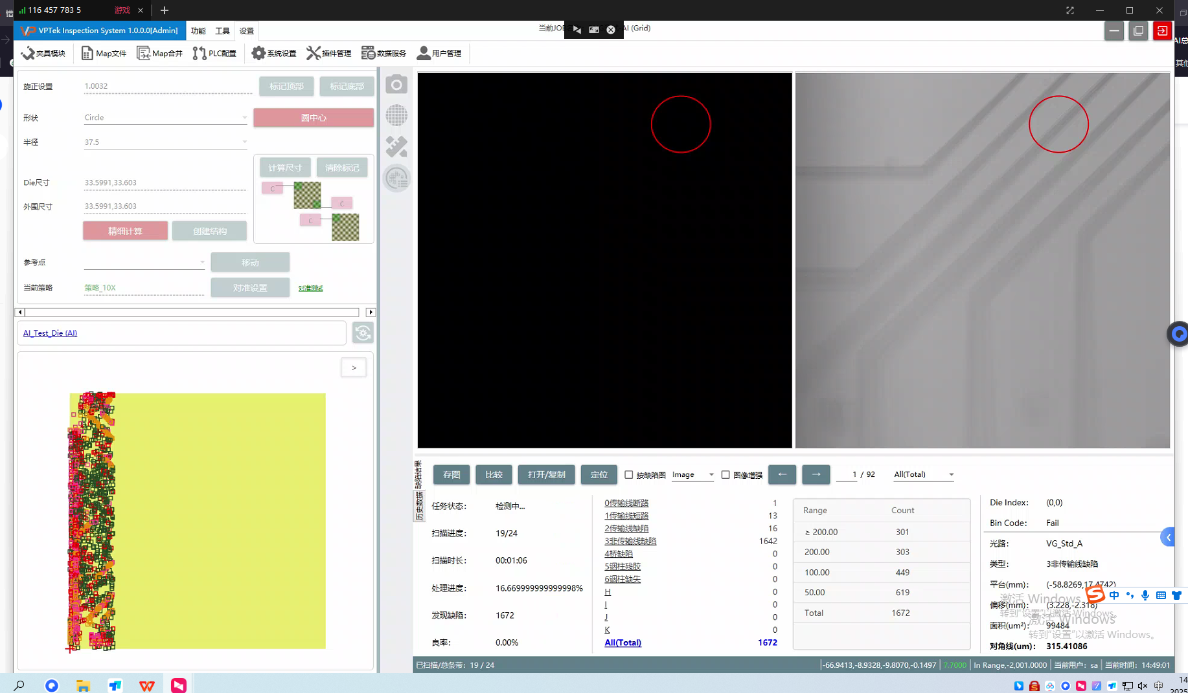Click the 打开/复制 button
Viewport: 1188px width, 693px height.
point(546,474)
